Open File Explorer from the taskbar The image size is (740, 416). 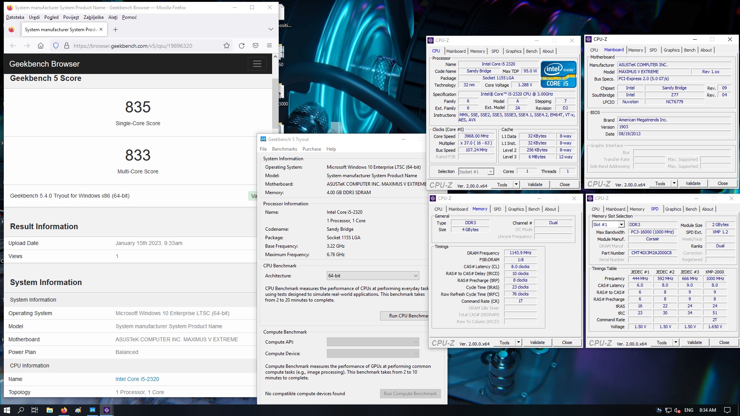[x=49, y=410]
